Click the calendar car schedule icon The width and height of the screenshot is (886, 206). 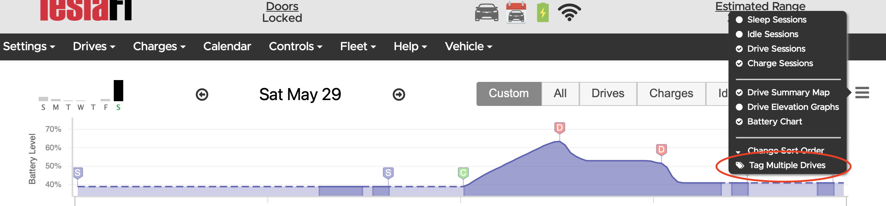(x=516, y=13)
